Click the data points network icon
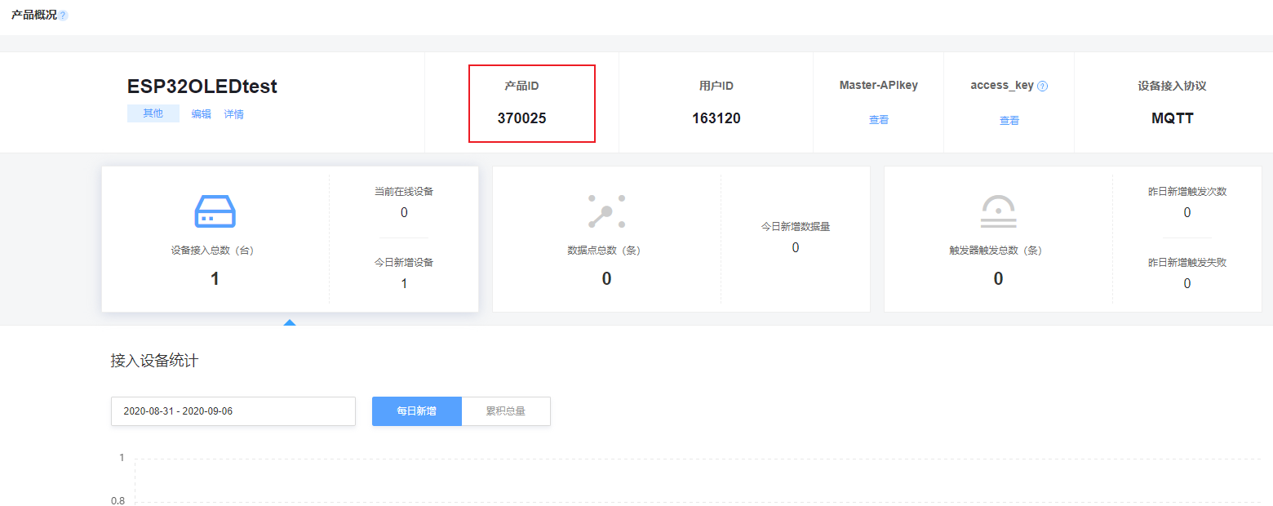The image size is (1273, 506). tap(605, 211)
